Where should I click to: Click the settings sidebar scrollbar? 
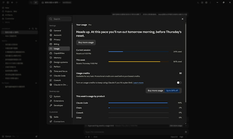coord(72,71)
